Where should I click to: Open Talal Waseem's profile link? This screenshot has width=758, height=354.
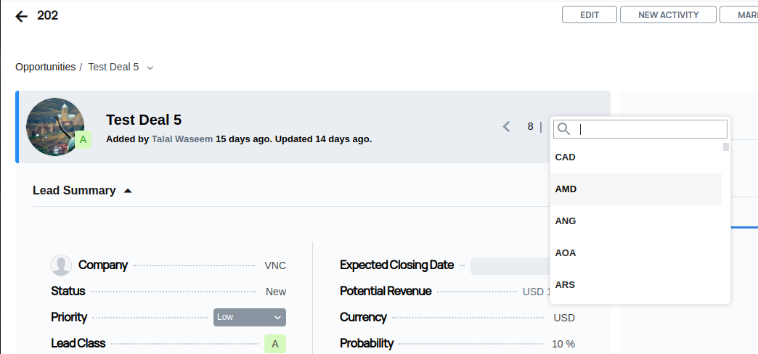pyautogui.click(x=182, y=139)
